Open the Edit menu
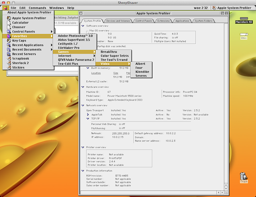Screen dimensions: 256x197 (x=22, y=8)
